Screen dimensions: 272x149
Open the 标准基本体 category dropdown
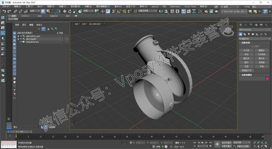(x=255, y=38)
